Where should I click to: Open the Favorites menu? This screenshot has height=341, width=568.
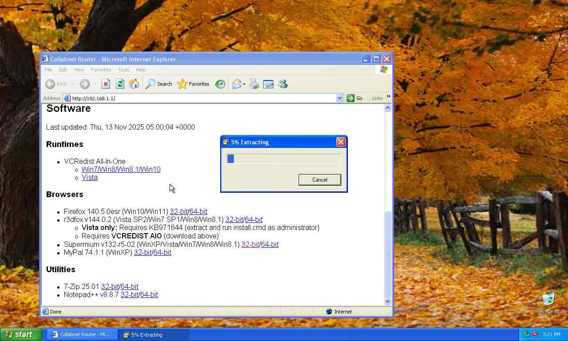pyautogui.click(x=101, y=70)
